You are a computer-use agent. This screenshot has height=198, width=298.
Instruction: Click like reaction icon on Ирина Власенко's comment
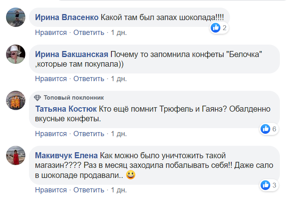pos(216,28)
